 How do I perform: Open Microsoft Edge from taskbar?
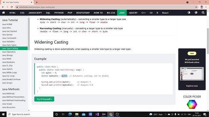(70, 114)
